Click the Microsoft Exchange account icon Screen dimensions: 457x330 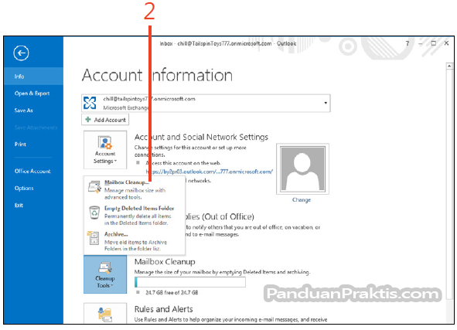[90, 103]
